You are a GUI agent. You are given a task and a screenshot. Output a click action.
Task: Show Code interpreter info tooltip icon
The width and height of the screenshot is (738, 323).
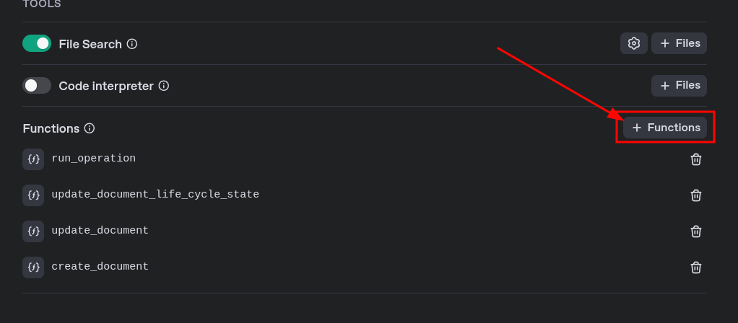pos(164,86)
